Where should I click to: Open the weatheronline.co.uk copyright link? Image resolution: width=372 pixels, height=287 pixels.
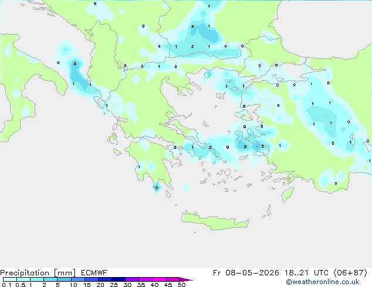(x=323, y=282)
